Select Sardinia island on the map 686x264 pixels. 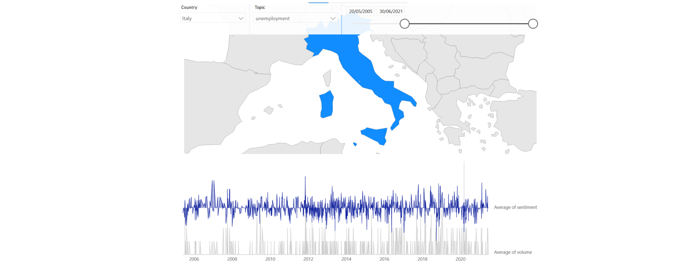pos(327,105)
